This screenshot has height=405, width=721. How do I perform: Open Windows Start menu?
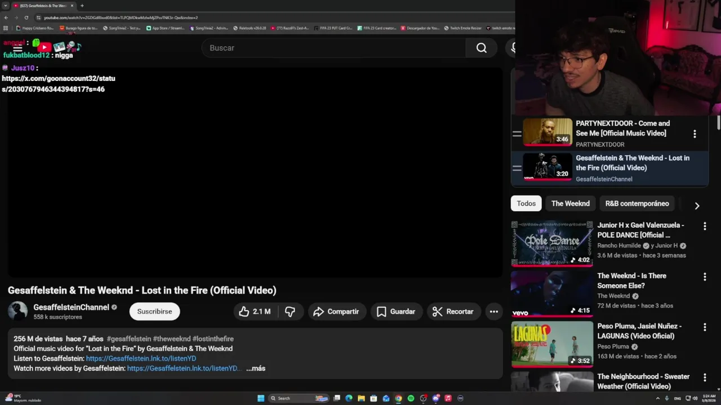coord(261,398)
